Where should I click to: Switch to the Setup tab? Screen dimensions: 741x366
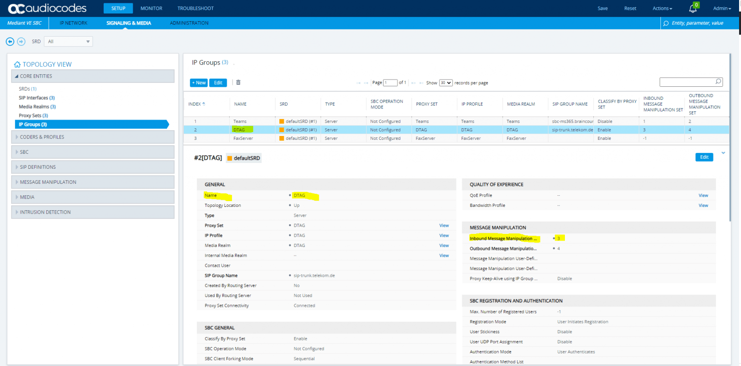tap(118, 8)
